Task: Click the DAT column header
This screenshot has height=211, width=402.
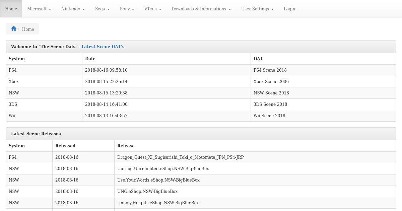Action: [x=258, y=59]
